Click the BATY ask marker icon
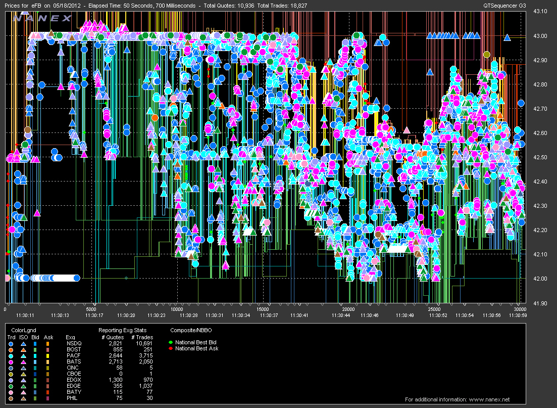The height and width of the screenshot is (408, 557). pyautogui.click(x=46, y=392)
